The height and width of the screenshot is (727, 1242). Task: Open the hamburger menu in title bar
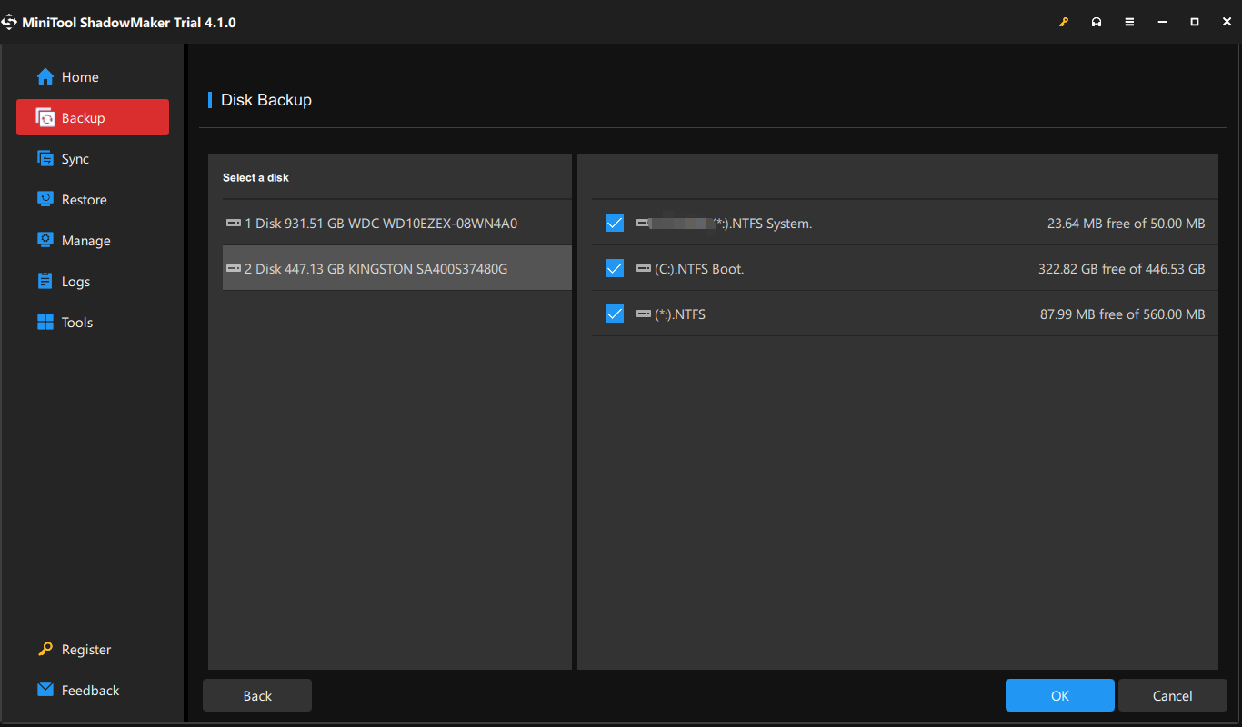click(x=1129, y=22)
